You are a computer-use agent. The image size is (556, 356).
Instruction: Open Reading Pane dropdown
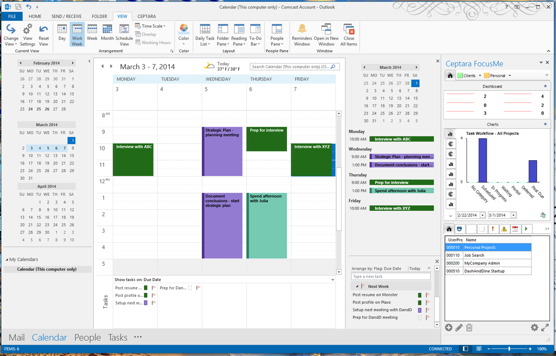tap(239, 35)
